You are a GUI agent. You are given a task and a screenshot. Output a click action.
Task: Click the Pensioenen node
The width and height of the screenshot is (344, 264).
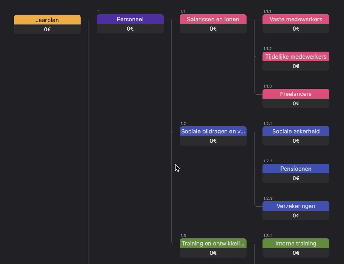pos(296,169)
